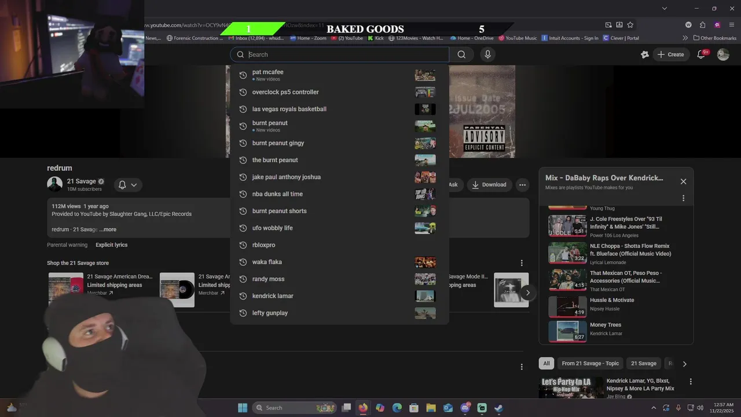Open more actions menu beside Download
This screenshot has width=741, height=417.
[x=522, y=185]
